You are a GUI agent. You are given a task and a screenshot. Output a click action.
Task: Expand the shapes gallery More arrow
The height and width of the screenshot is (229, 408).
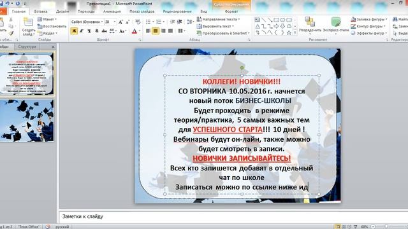point(295,33)
